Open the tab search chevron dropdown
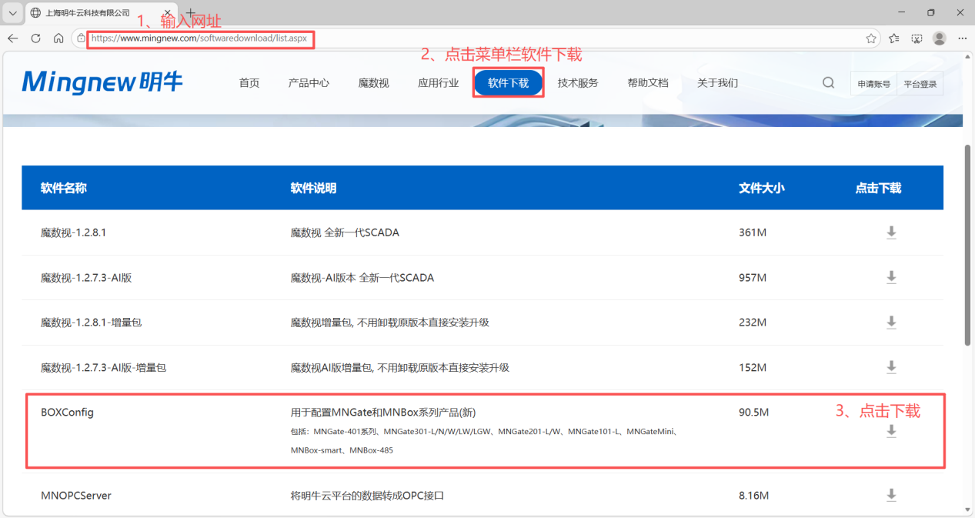The height and width of the screenshot is (518, 975). 12,13
